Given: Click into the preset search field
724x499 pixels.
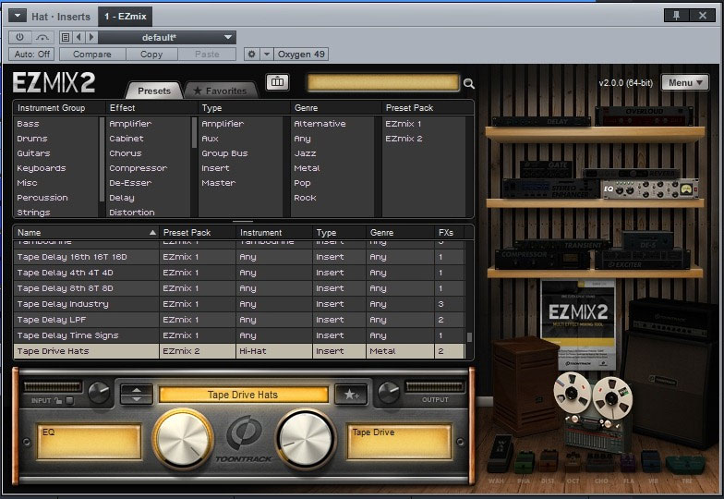Looking at the screenshot, I should pos(382,83).
